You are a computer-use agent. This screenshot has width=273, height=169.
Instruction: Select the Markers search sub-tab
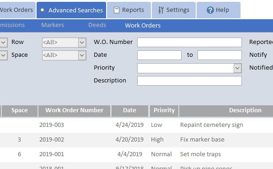53,25
